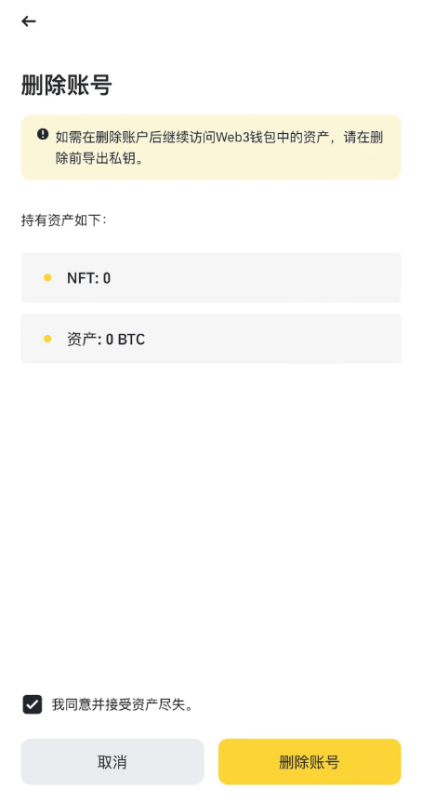Go back using the left arrow icon
422x802 pixels.
click(29, 21)
